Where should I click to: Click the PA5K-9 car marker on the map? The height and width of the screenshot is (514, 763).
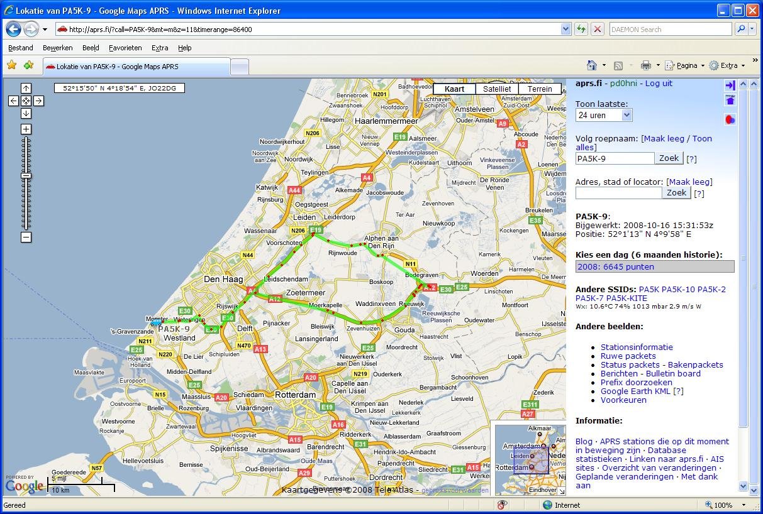(x=157, y=324)
